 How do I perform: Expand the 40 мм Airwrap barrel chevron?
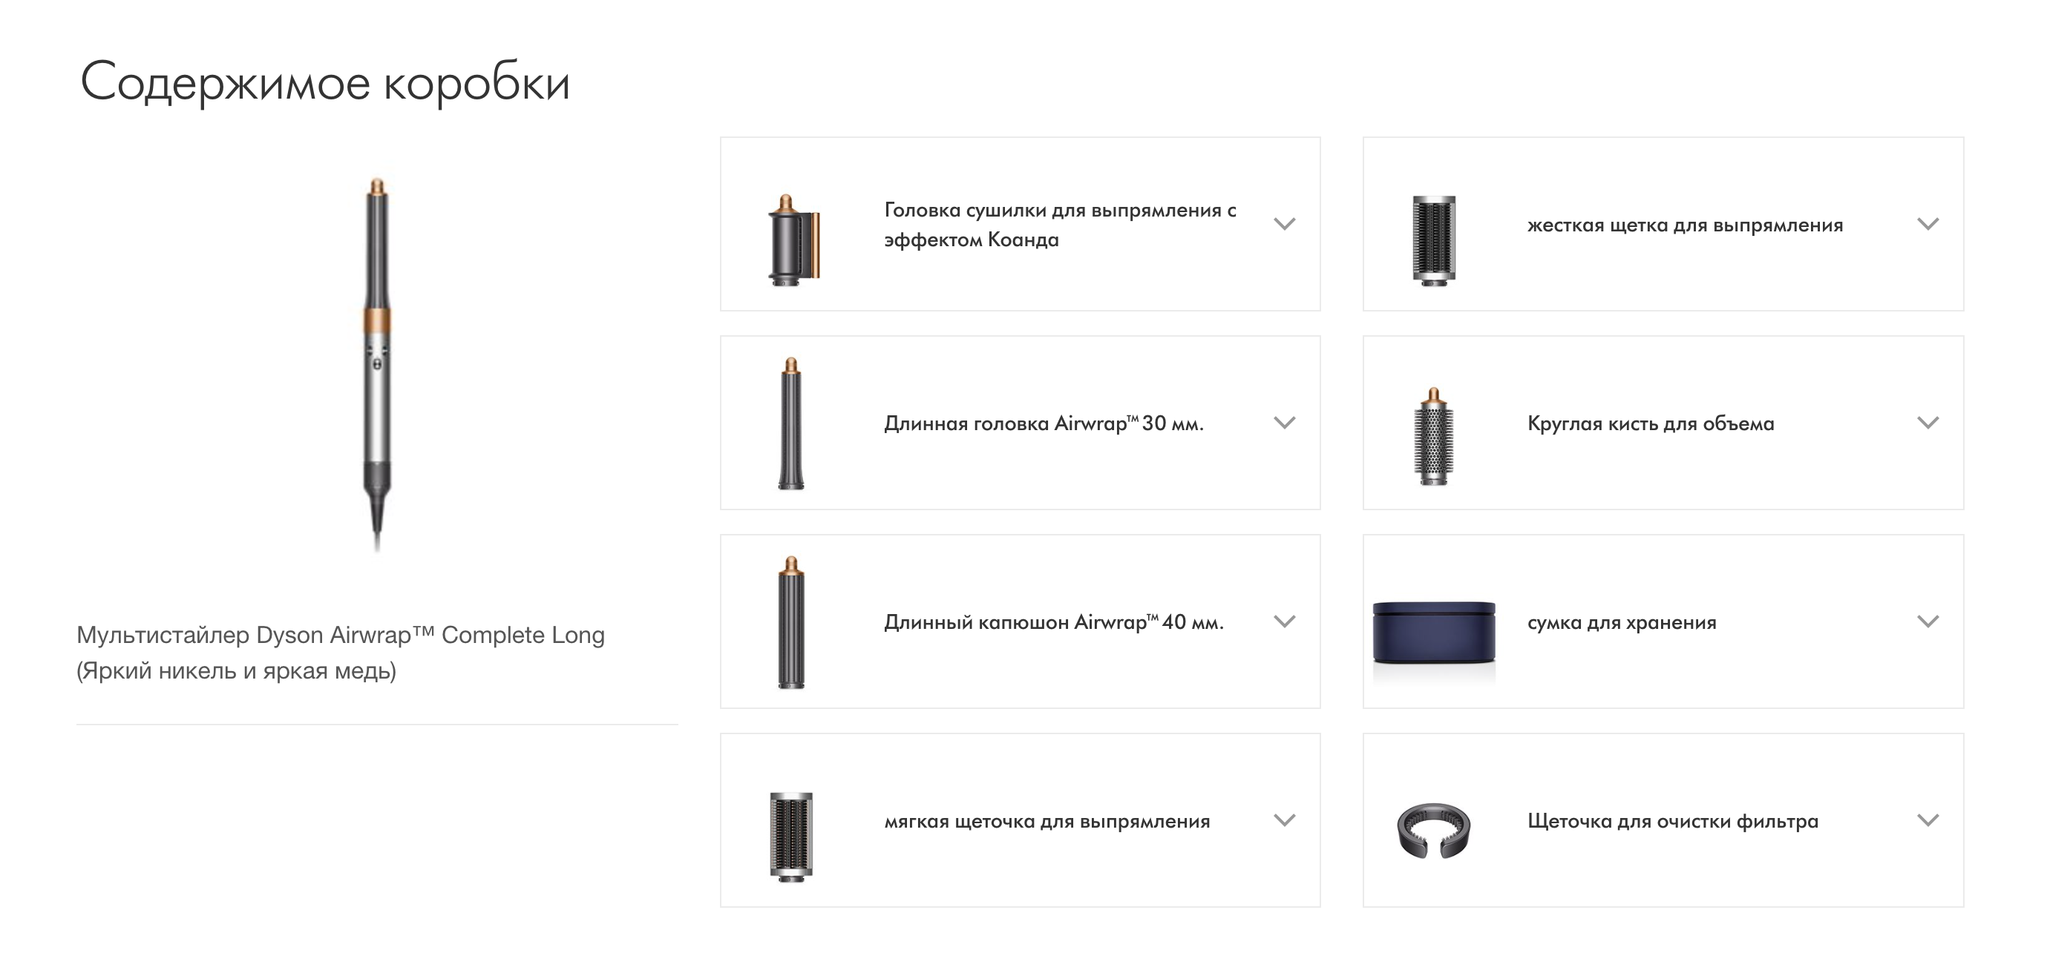[x=1284, y=621]
